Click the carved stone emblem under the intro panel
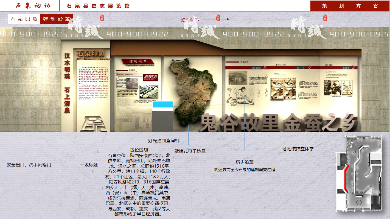This screenshot has height=219, width=390. [95, 124]
